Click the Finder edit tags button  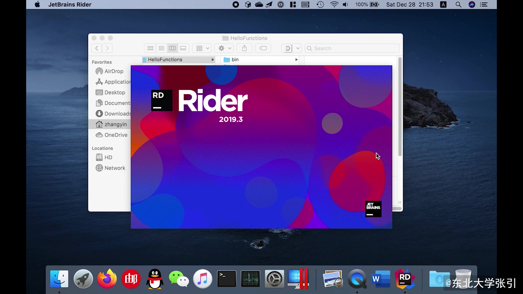[x=263, y=48]
